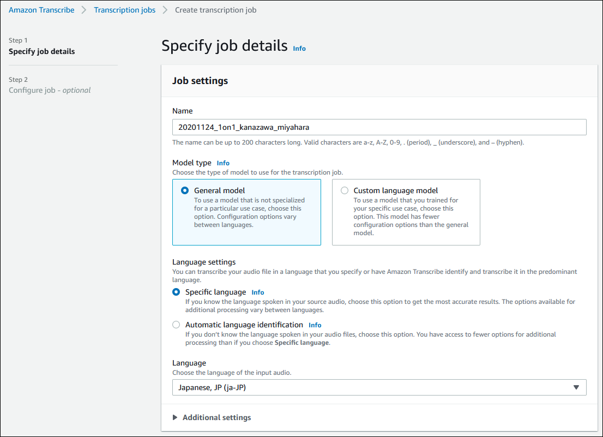603x437 pixels.
Task: Open Info link beside Automatic language identification
Action: point(315,325)
